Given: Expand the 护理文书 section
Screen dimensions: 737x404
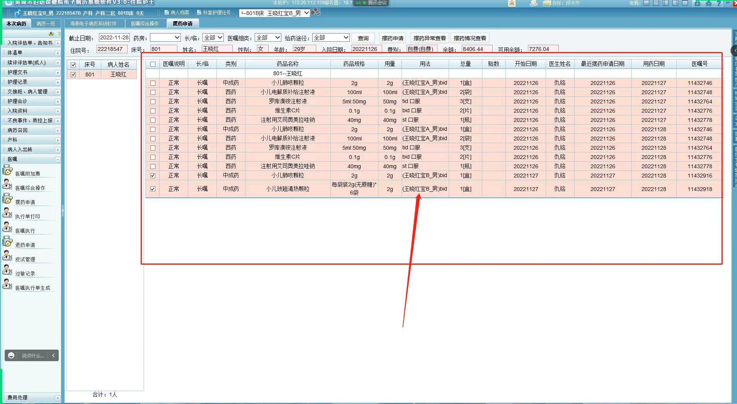Looking at the screenshot, I should pyautogui.click(x=58, y=73).
